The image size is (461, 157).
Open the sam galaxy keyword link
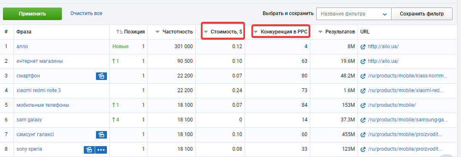pos(29,120)
